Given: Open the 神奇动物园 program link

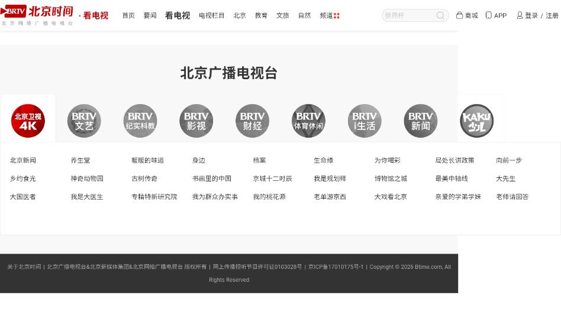Looking at the screenshot, I should 87,178.
